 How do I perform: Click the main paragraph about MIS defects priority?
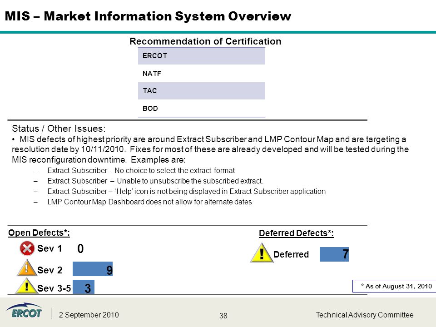(x=210, y=149)
